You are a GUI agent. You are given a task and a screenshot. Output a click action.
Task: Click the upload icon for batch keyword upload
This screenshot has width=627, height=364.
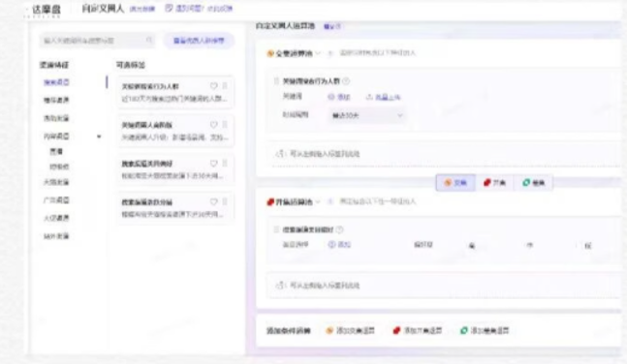tap(369, 97)
